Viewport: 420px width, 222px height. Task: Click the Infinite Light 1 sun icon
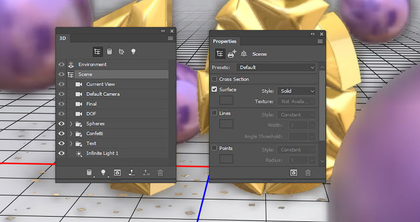(x=78, y=153)
